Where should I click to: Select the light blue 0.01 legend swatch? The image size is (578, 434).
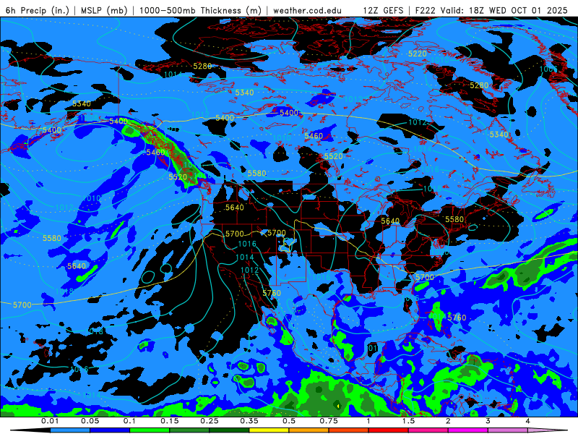click(70, 430)
